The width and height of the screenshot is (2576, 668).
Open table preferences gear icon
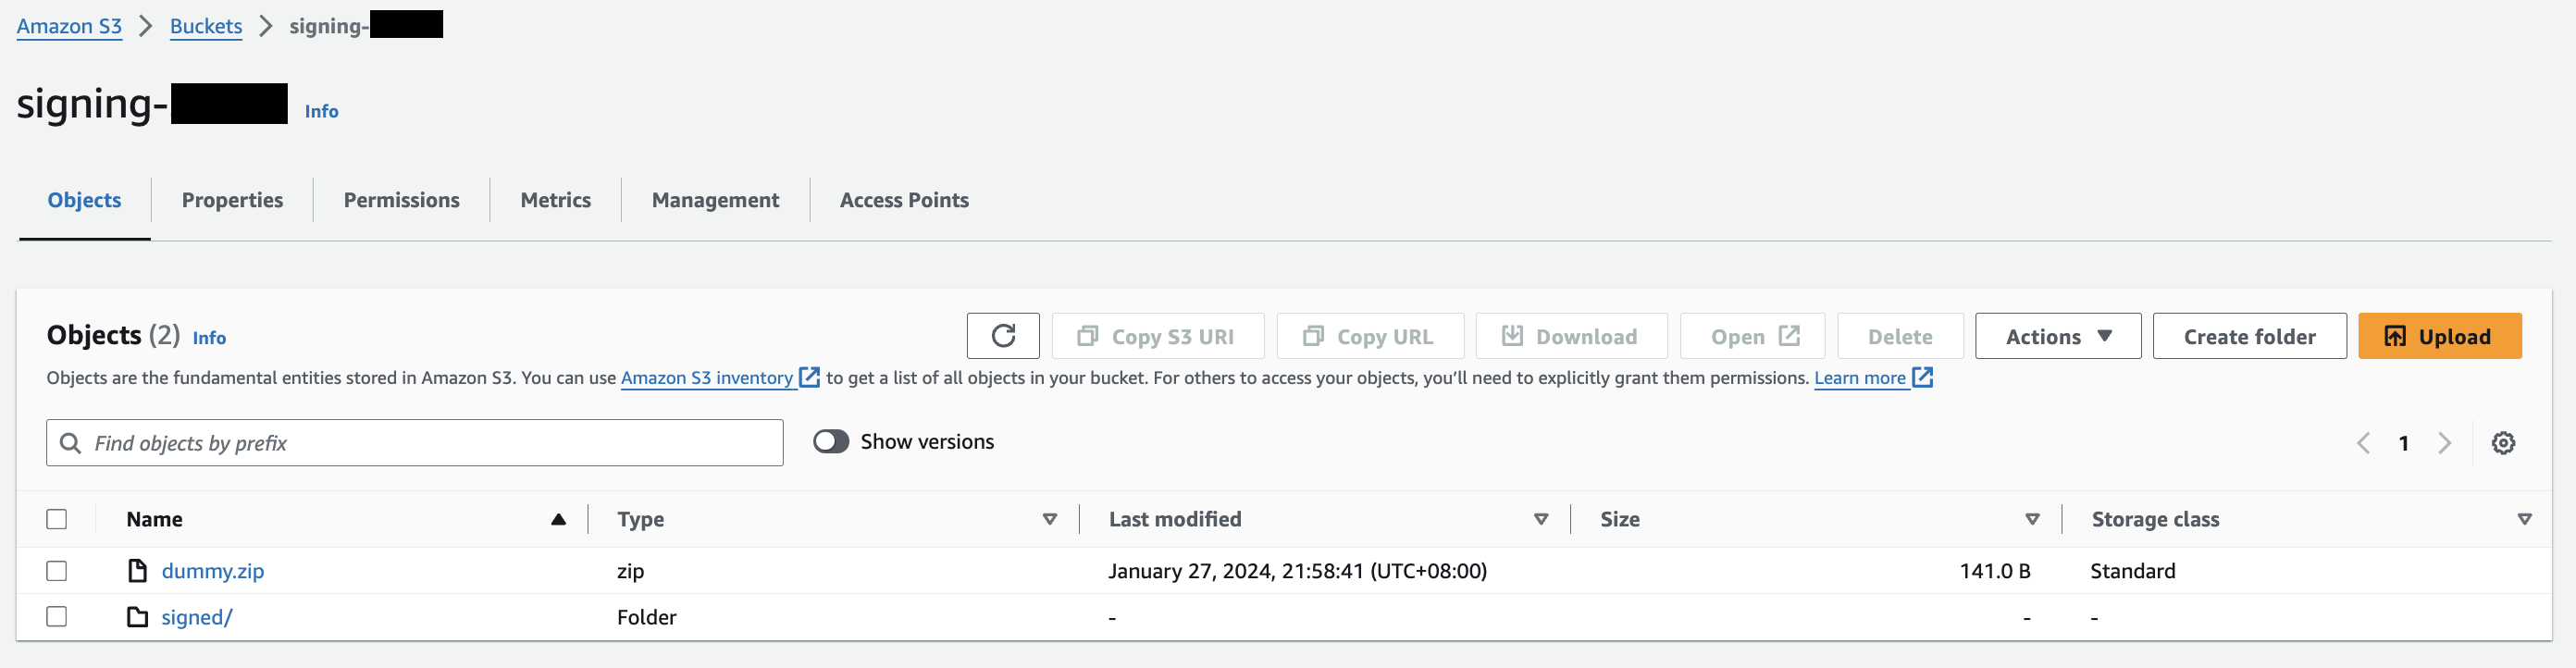pos(2502,443)
